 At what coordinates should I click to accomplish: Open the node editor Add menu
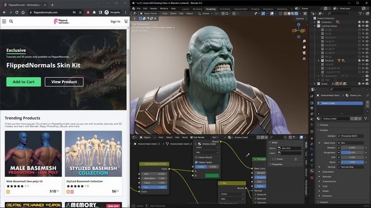(177, 138)
